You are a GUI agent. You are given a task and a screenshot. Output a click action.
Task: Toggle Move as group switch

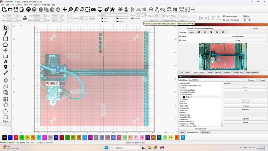point(224,16)
